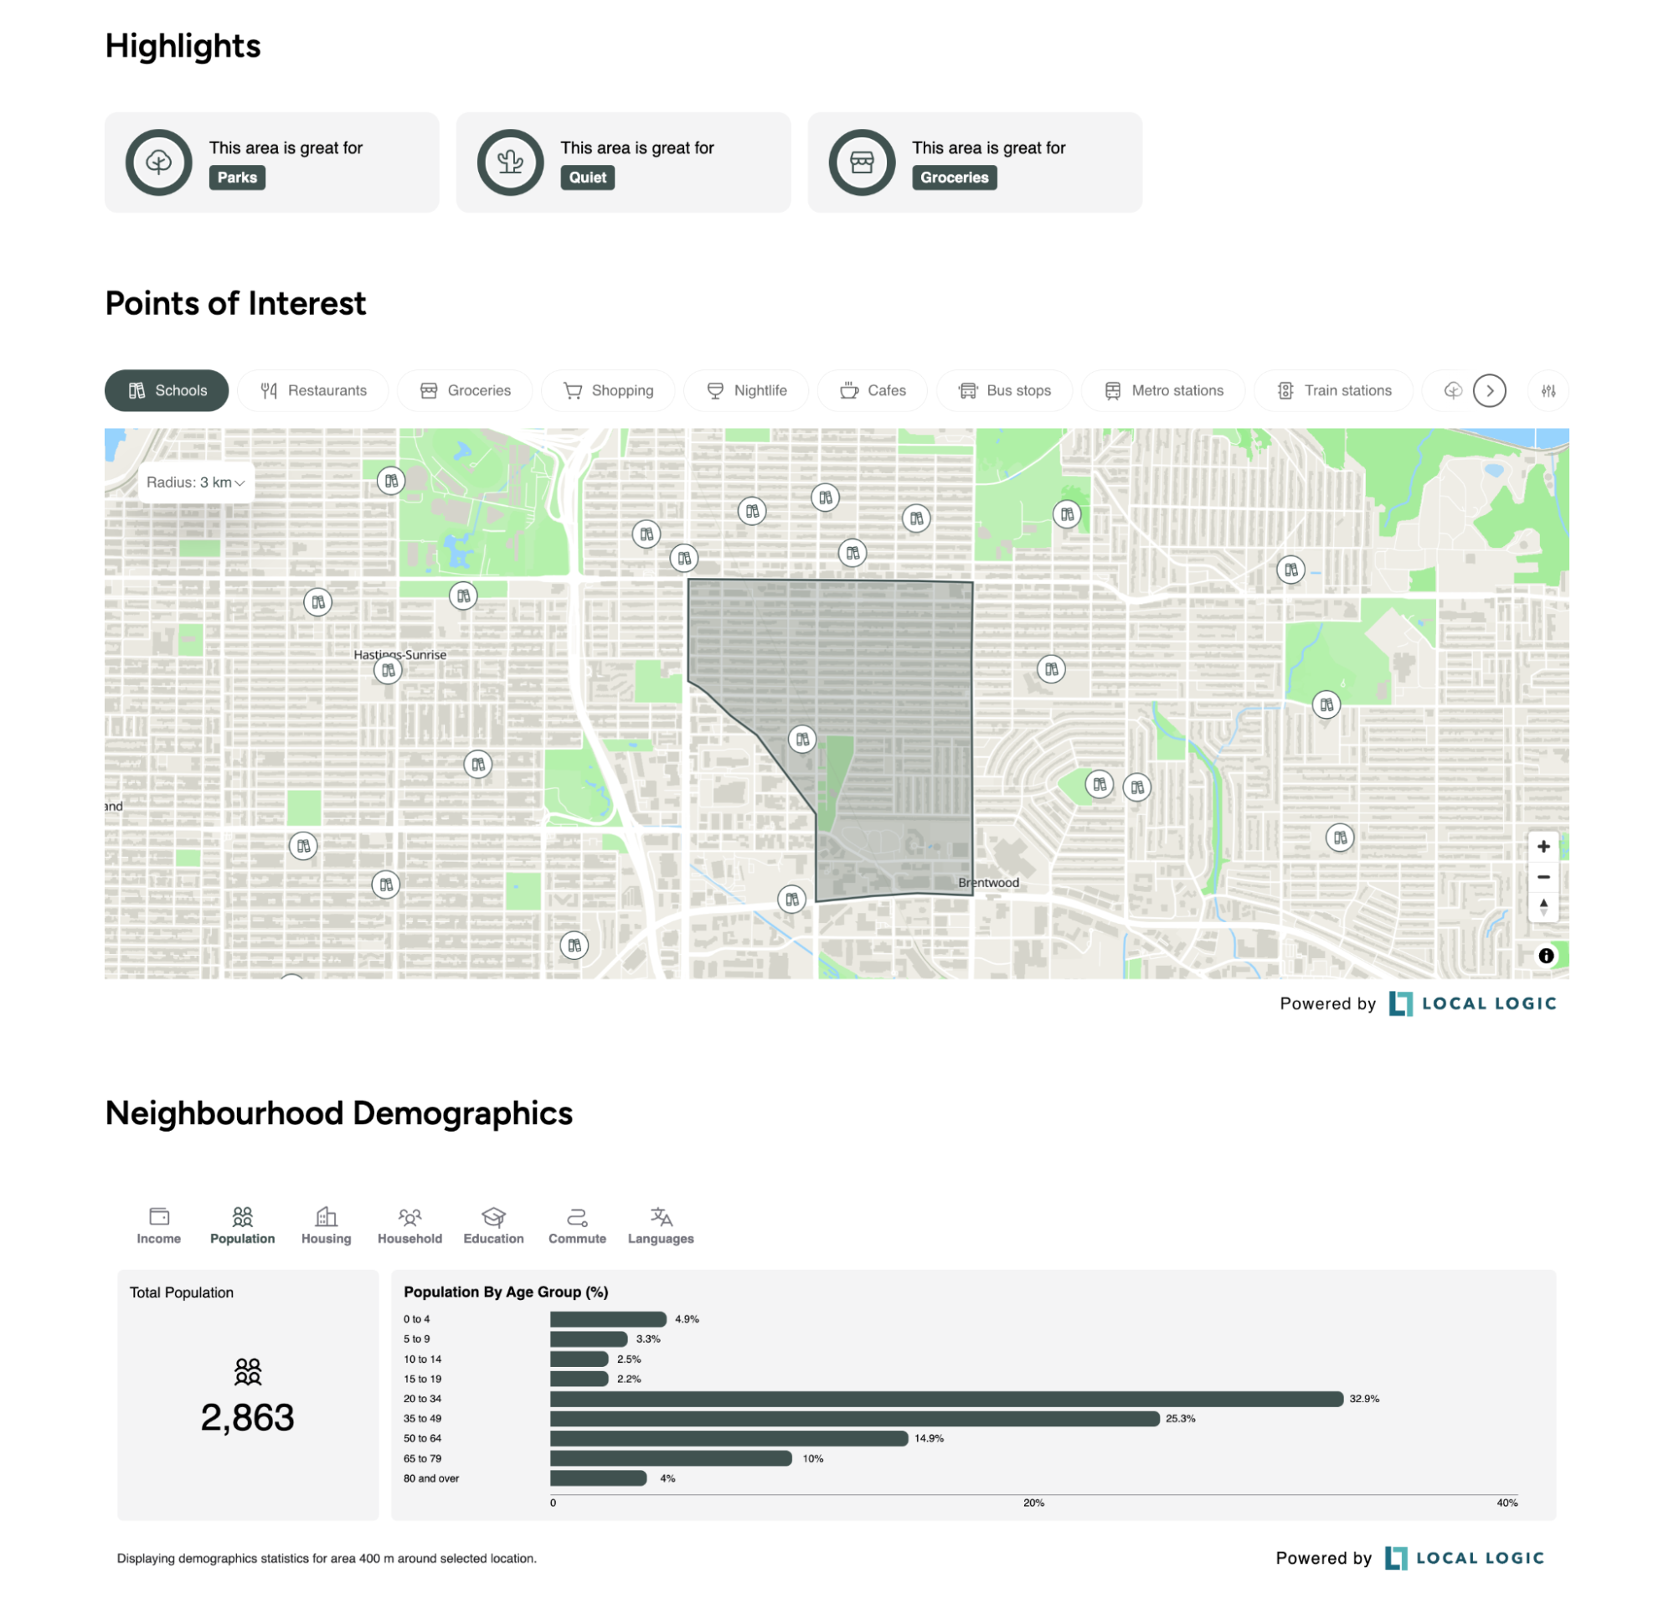This screenshot has height=1604, width=1674.
Task: Toggle the Restaurants filter on the map
Action: click(x=312, y=390)
